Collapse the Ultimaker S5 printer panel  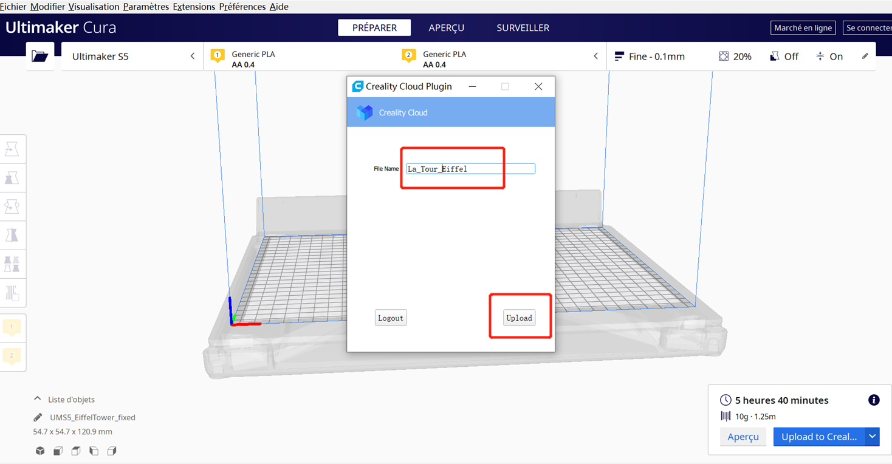point(192,56)
